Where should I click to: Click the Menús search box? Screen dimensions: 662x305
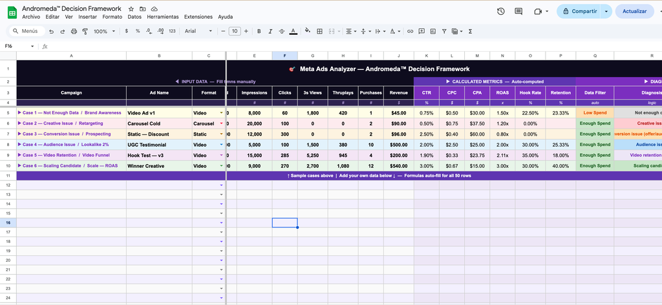click(26, 31)
